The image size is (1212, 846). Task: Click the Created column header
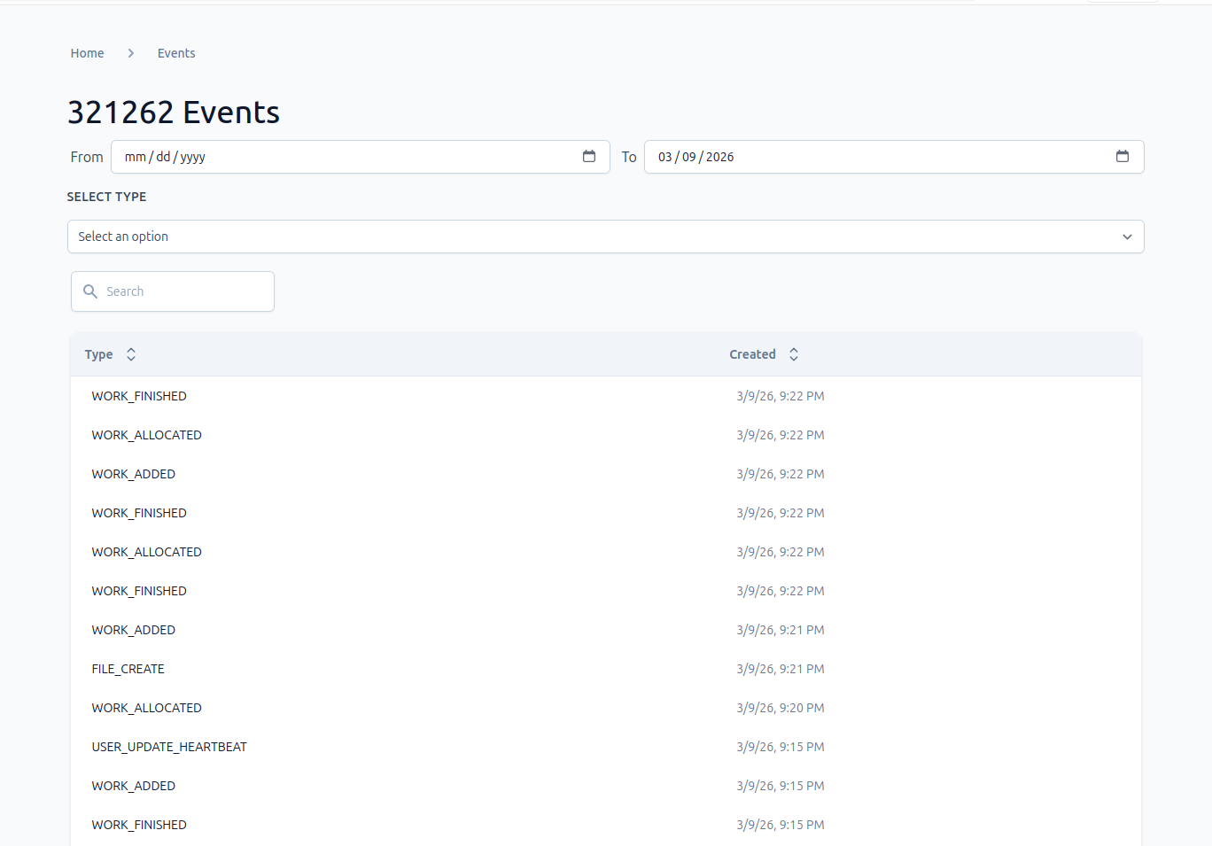[x=752, y=354]
